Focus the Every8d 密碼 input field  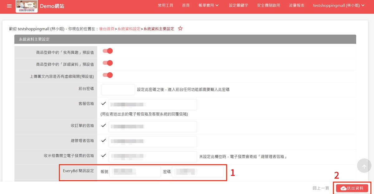pyautogui.click(x=198, y=172)
